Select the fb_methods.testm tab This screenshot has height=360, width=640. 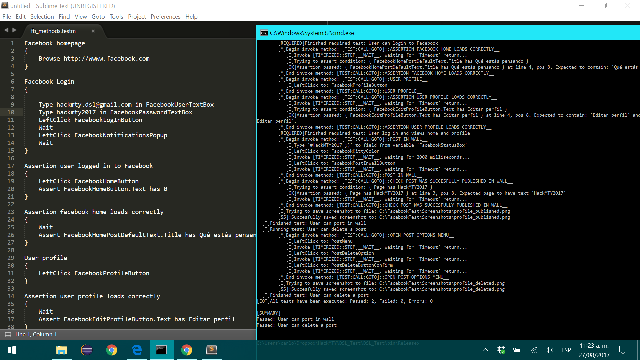(x=53, y=31)
